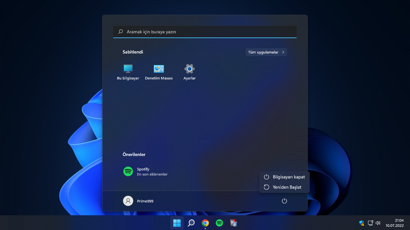The height and width of the screenshot is (230, 410).
Task: Select Bilgisayarı kapat option
Action: pos(284,177)
